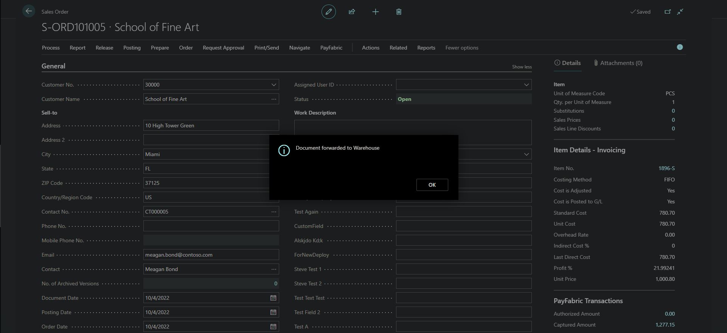Click the trash delete icon
This screenshot has width=727, height=333.
tap(399, 12)
